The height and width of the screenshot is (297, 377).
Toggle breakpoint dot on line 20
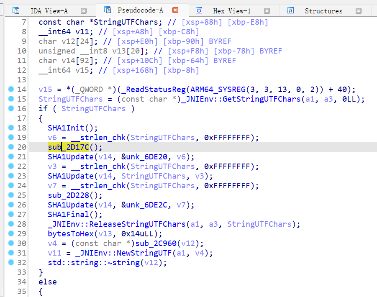tap(11, 147)
